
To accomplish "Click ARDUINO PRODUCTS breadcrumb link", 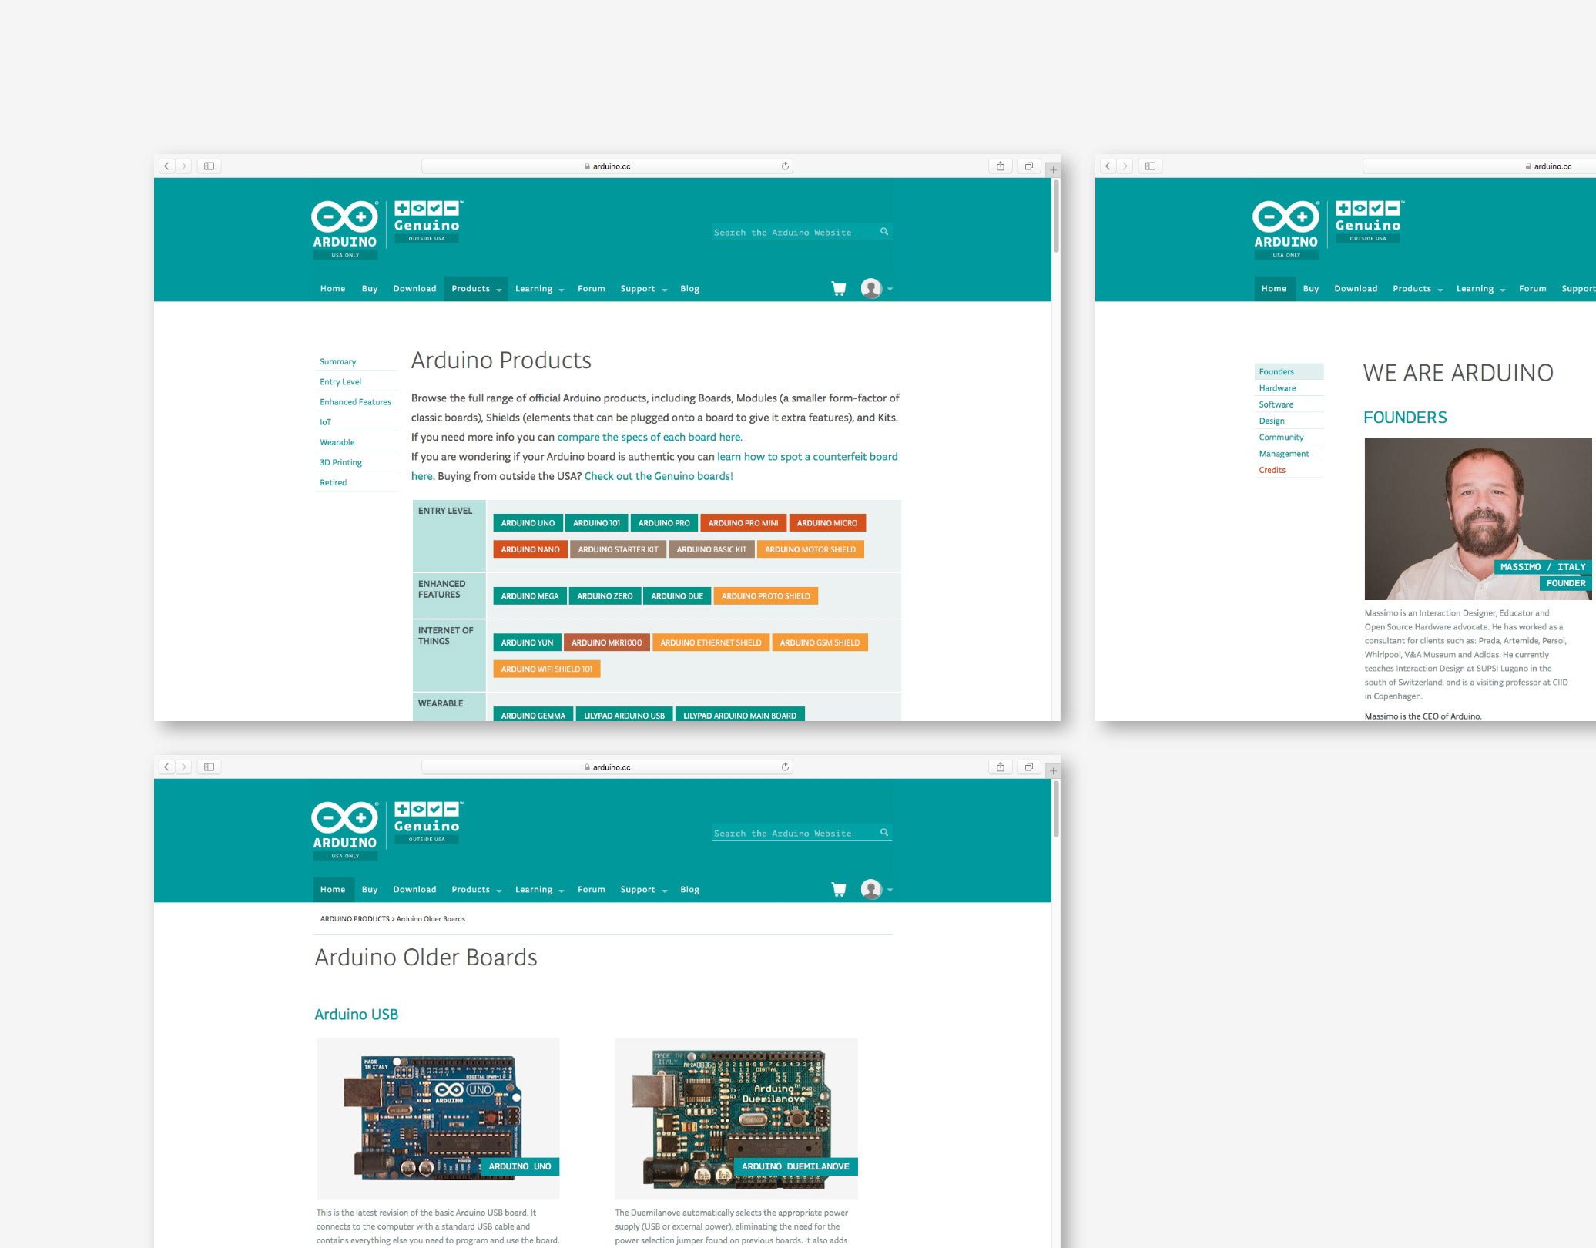I will pyautogui.click(x=355, y=918).
